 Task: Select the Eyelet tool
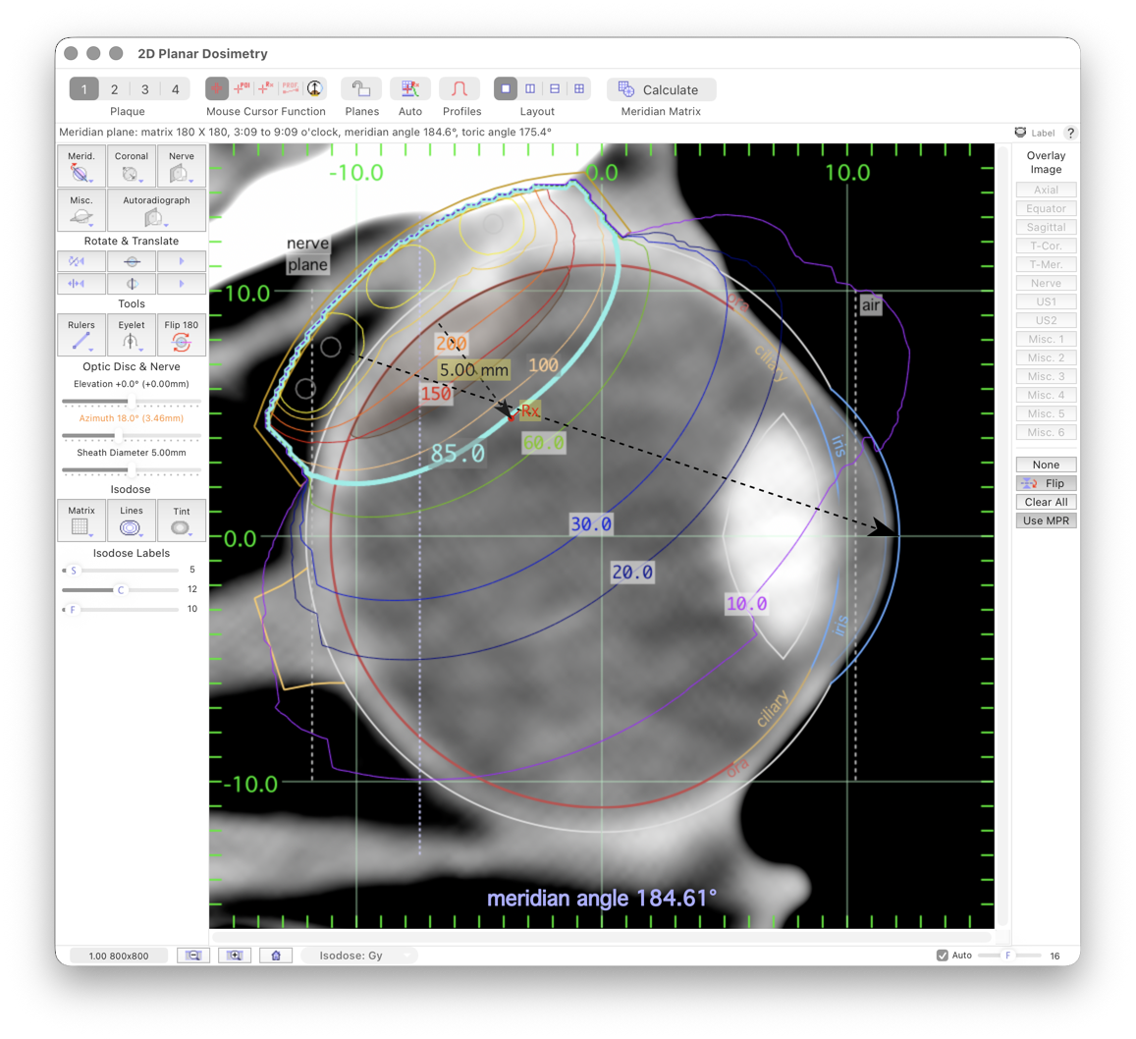tap(131, 335)
